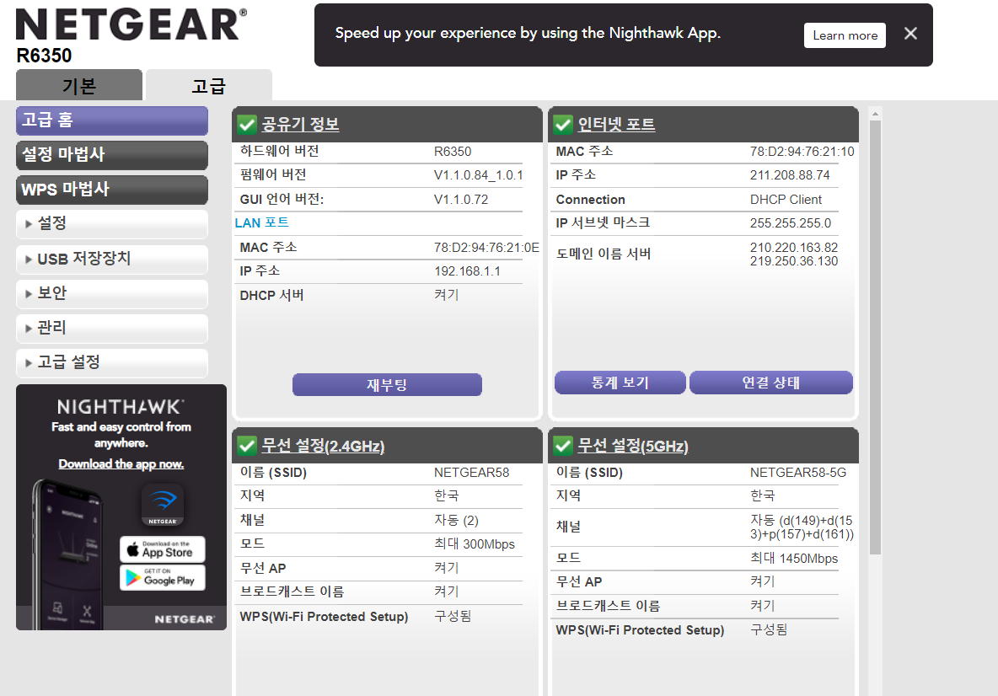Click subnet mask 255.255.255.0
Viewport: 998px width, 696px height.
(791, 223)
